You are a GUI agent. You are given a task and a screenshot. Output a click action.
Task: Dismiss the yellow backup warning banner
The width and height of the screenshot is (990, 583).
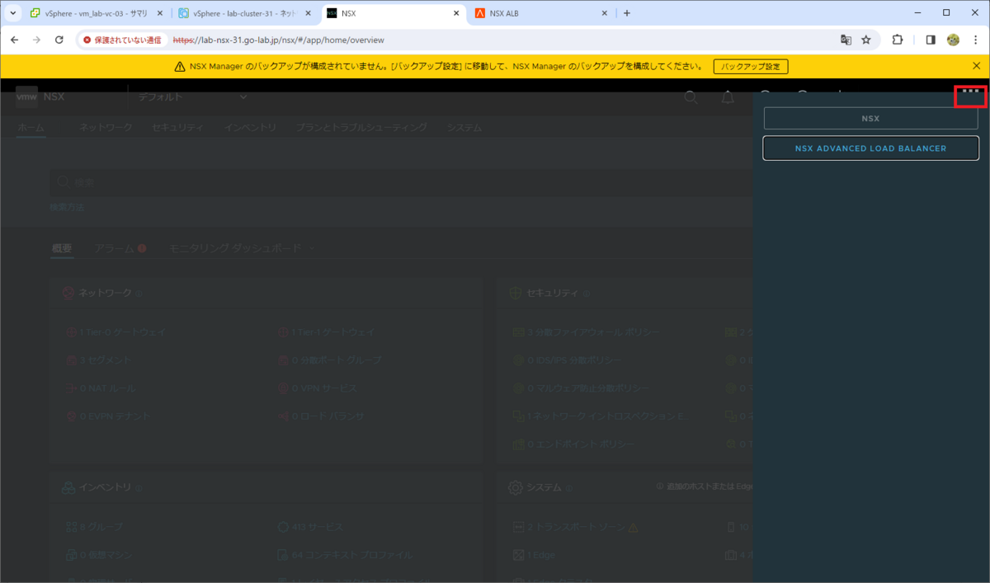tap(977, 66)
